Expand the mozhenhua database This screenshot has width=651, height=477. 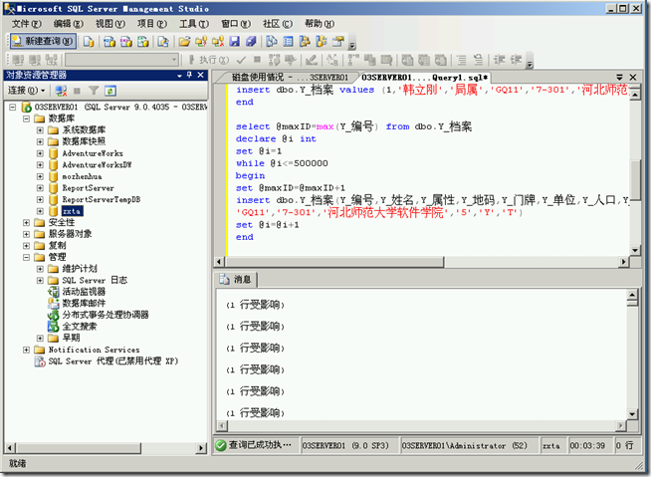point(40,176)
